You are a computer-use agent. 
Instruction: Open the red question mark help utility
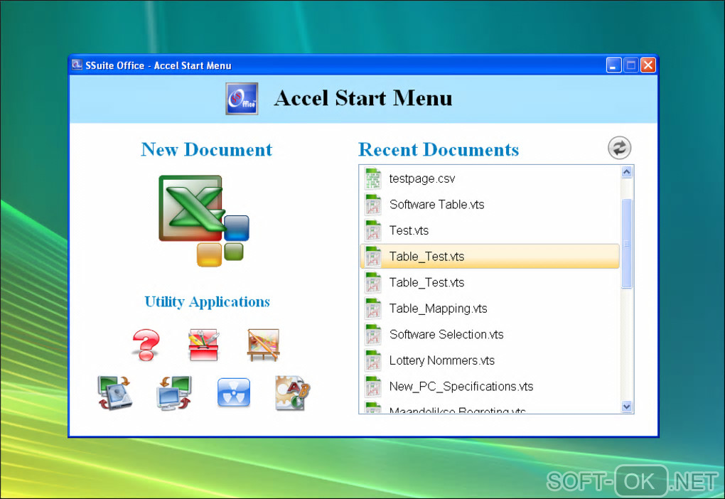[146, 345]
